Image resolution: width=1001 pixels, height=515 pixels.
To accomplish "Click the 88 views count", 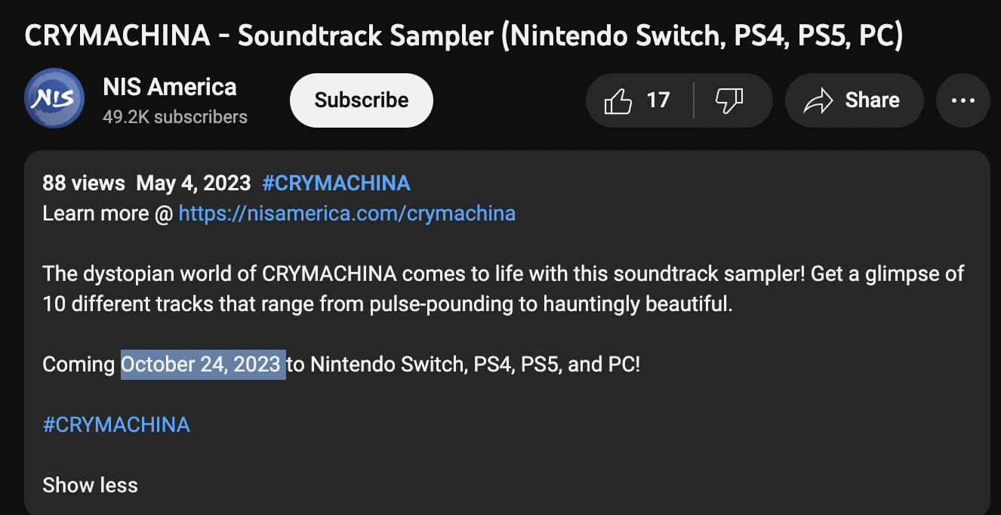I will click(84, 183).
